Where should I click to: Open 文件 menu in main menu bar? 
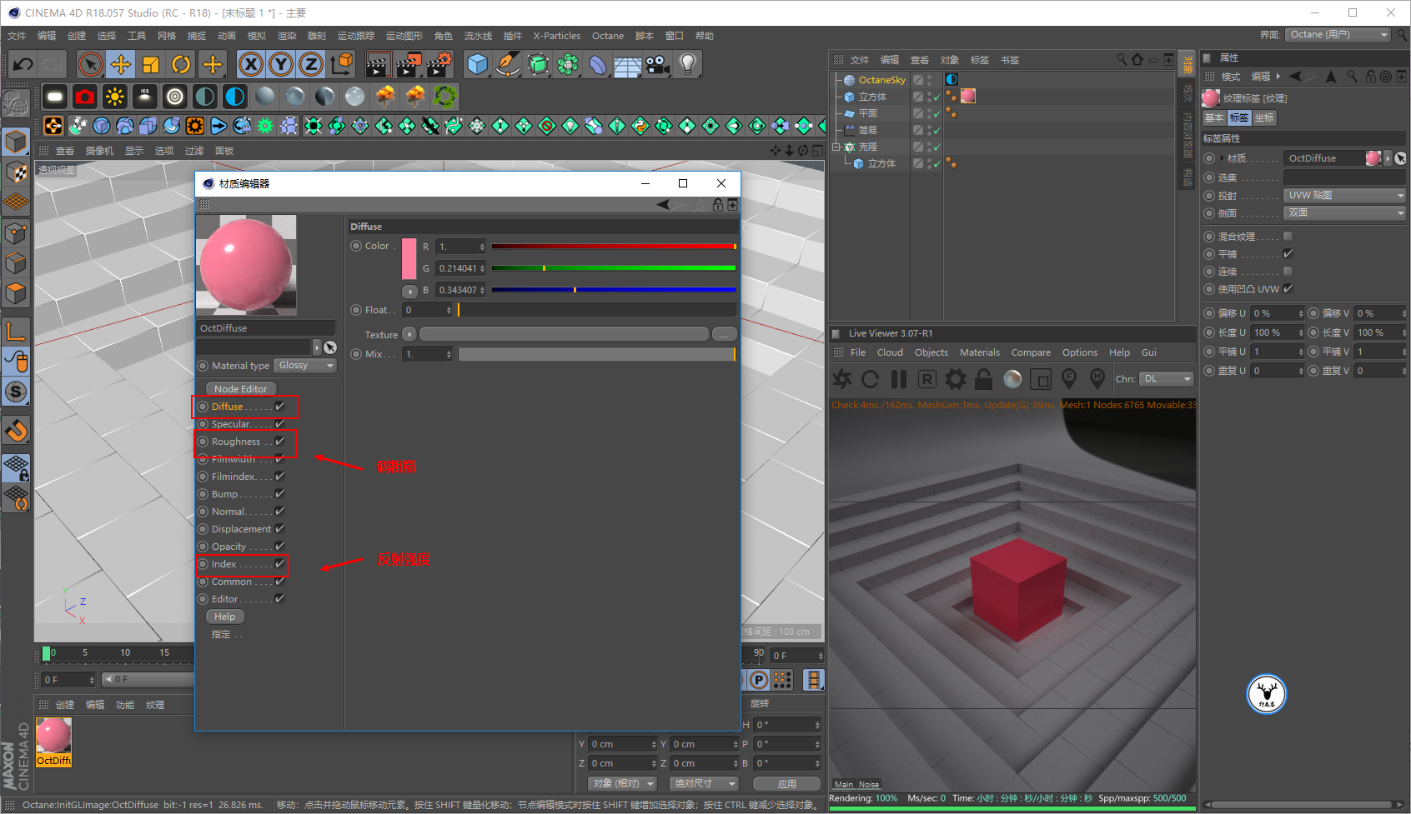click(17, 36)
